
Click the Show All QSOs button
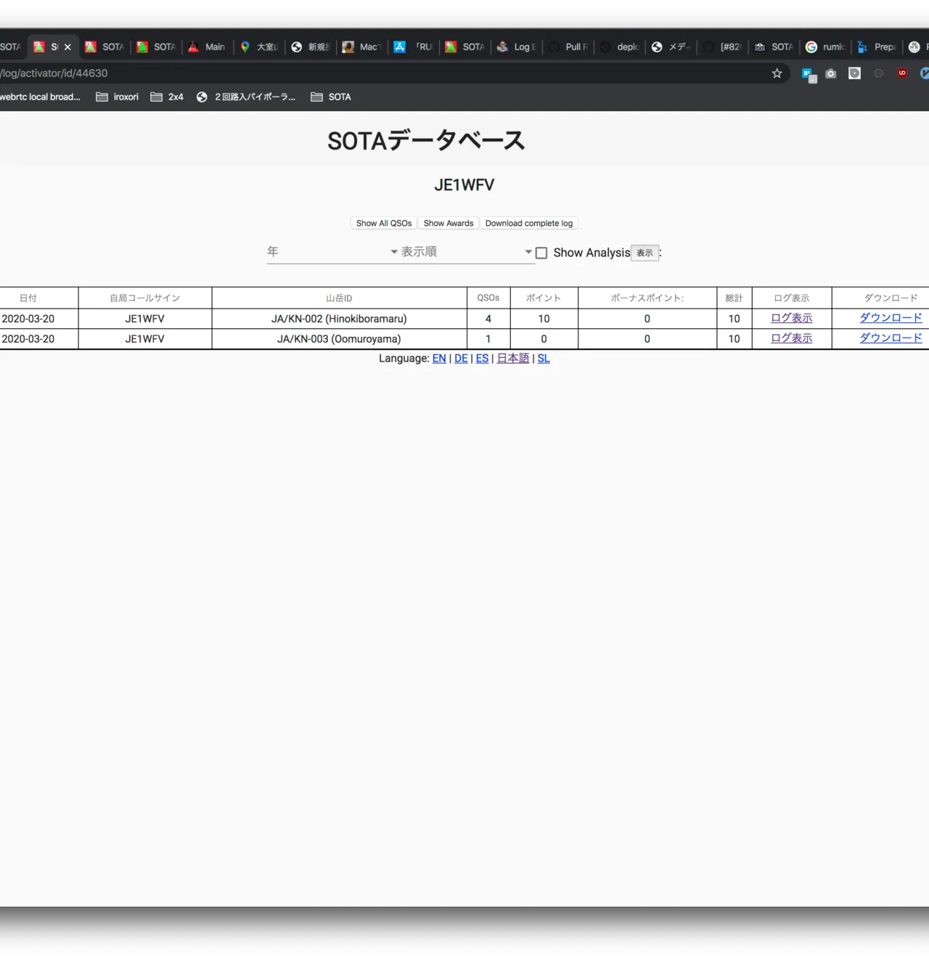384,224
